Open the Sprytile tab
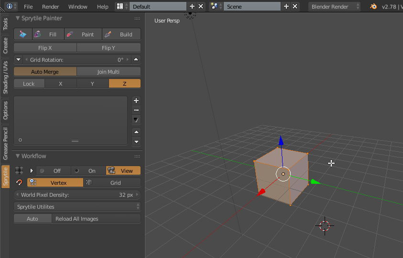 pyautogui.click(x=5, y=177)
